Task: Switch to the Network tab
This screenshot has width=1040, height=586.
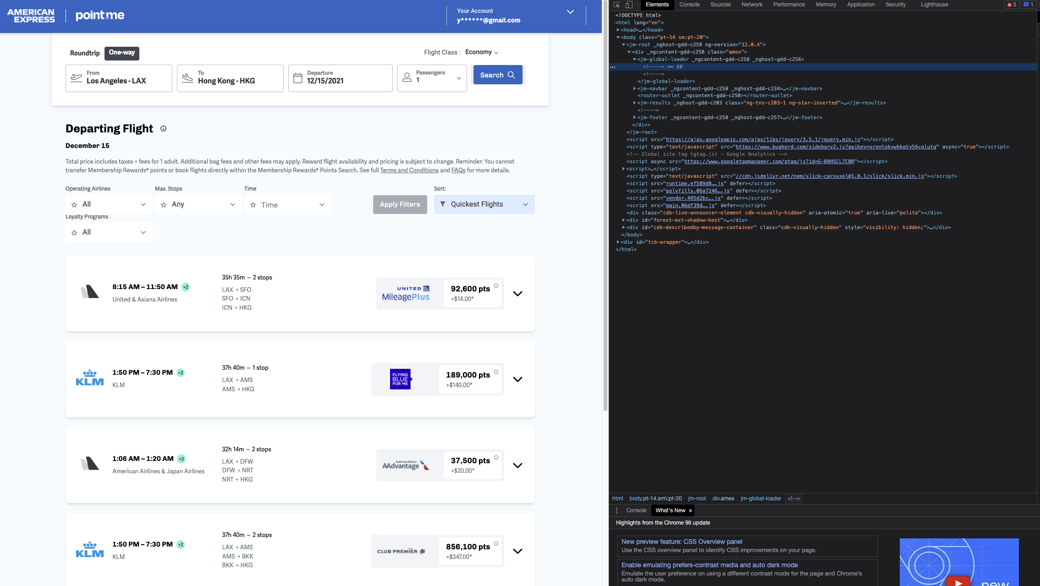Action: pyautogui.click(x=752, y=5)
